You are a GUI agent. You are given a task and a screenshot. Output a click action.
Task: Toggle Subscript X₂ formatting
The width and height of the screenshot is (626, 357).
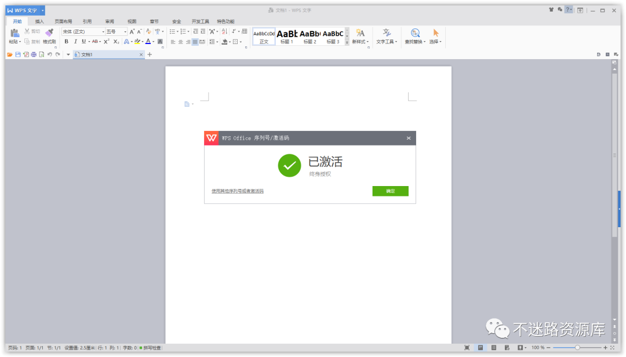point(116,42)
